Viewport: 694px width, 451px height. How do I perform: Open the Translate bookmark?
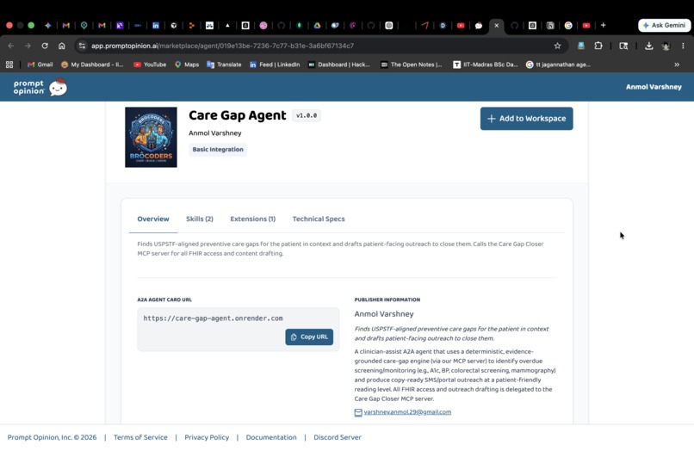(x=224, y=65)
